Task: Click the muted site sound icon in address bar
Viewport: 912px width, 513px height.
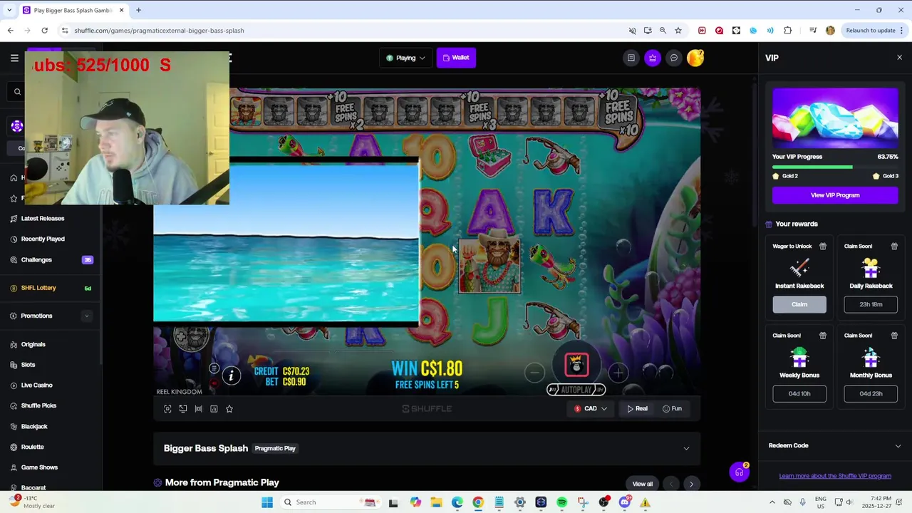Action: (632, 31)
